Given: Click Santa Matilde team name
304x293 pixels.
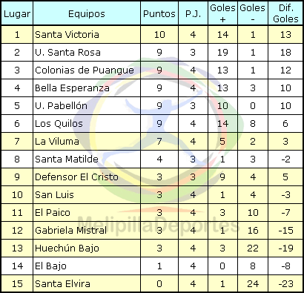Looking at the screenshot, I should (x=67, y=159).
